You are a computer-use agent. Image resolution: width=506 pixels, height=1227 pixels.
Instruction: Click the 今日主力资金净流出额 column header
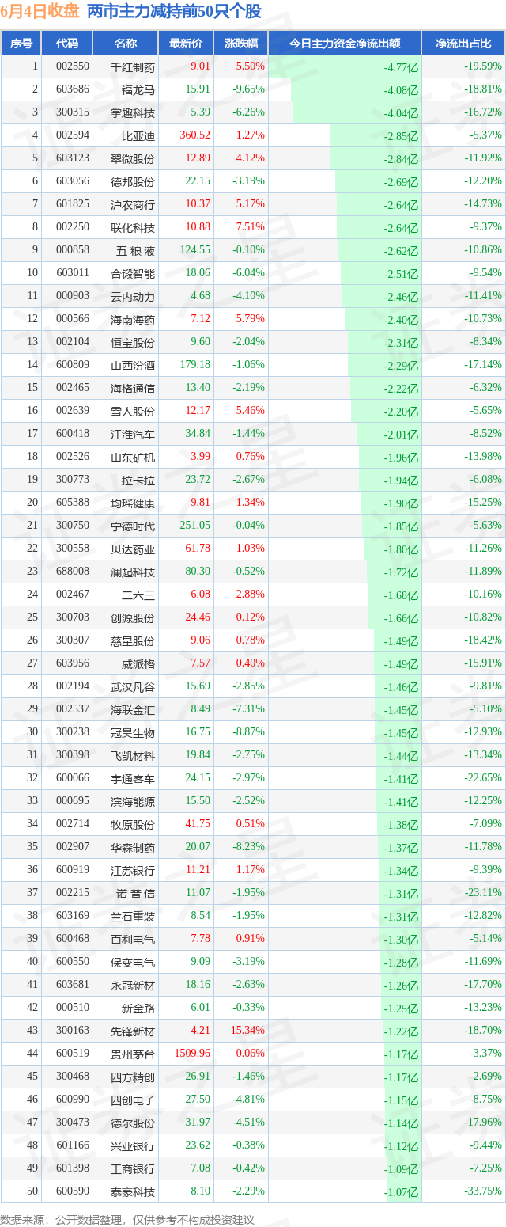[x=345, y=44]
